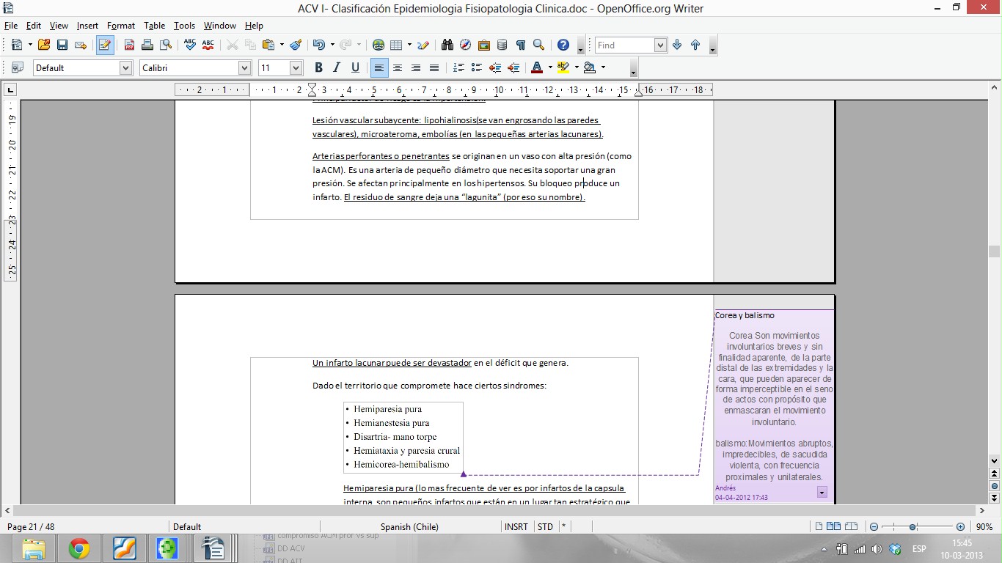The width and height of the screenshot is (1002, 563).
Task: Toggle bold formatting
Action: click(318, 68)
